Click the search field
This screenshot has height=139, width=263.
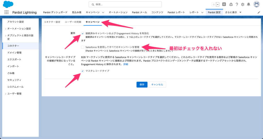[x=125, y=5]
